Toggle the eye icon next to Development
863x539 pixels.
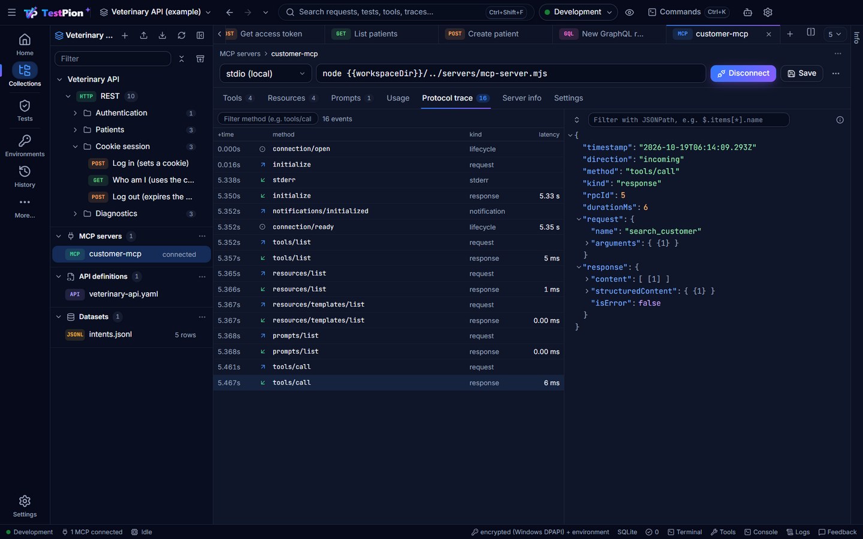point(629,12)
